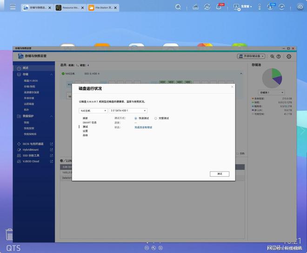Open the background tasks icon

(195, 7)
